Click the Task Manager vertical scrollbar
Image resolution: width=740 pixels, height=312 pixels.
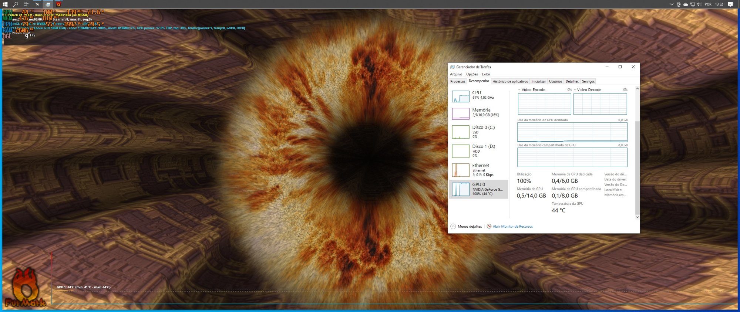637,166
